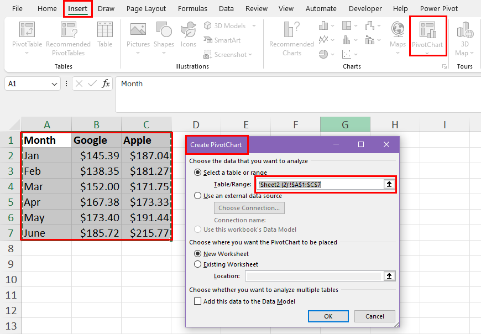This screenshot has width=481, height=334.
Task: Open the Automate tab
Action: tap(321, 9)
